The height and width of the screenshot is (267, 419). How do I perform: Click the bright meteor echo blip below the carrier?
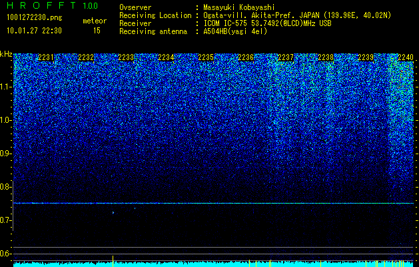click(x=113, y=213)
